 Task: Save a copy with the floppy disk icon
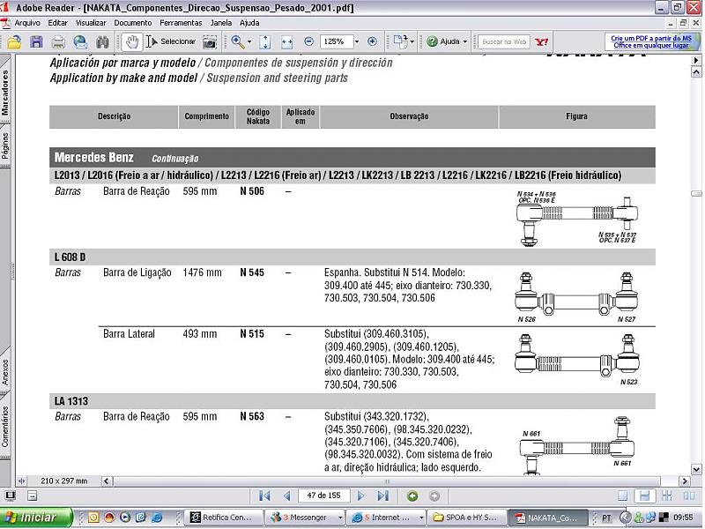(x=36, y=42)
